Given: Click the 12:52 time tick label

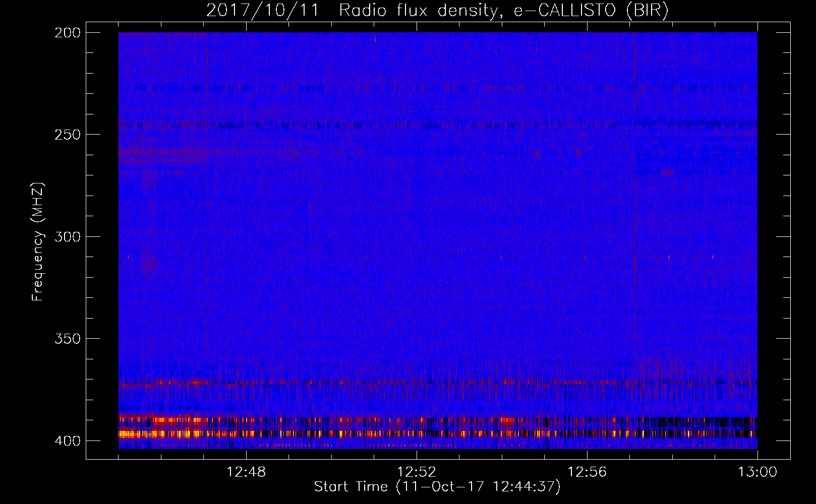Looking at the screenshot, I should click(417, 472).
